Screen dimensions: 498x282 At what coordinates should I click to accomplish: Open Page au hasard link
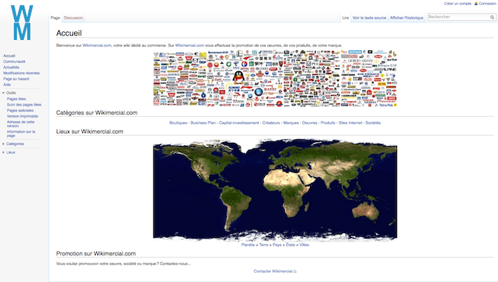tap(16, 79)
